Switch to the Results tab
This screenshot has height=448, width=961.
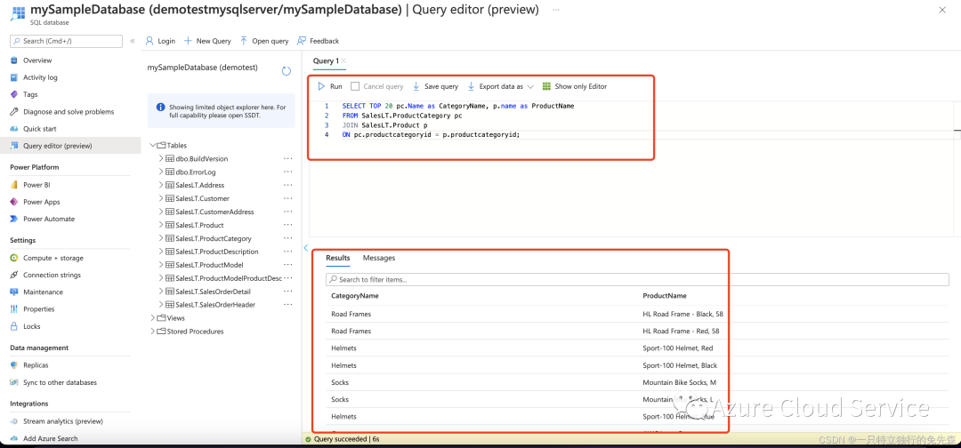pyautogui.click(x=338, y=258)
